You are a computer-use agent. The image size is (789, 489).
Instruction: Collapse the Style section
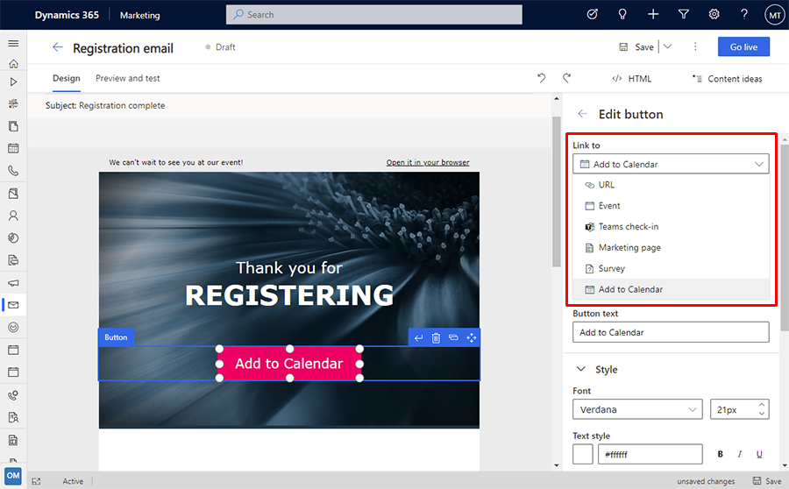tap(580, 369)
